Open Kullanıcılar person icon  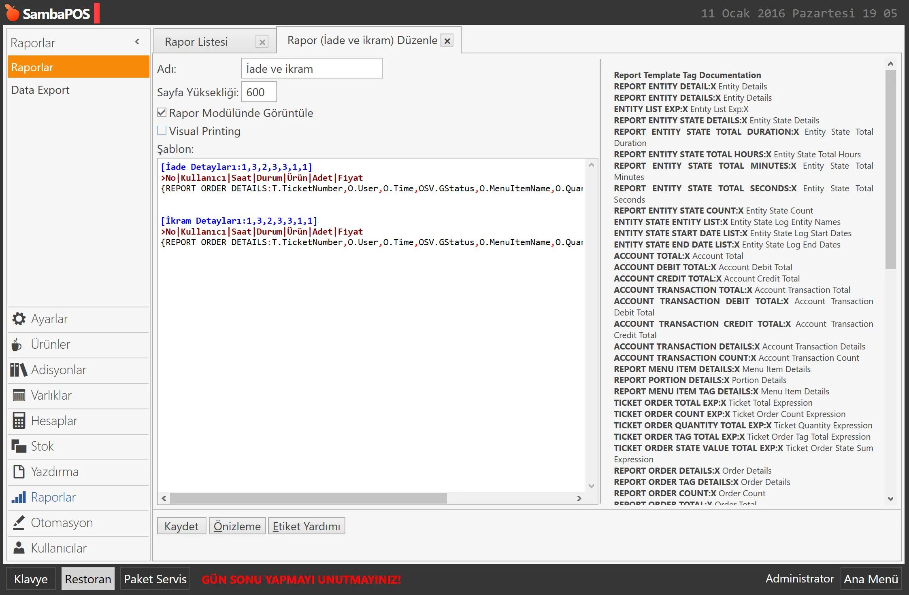pyautogui.click(x=19, y=548)
